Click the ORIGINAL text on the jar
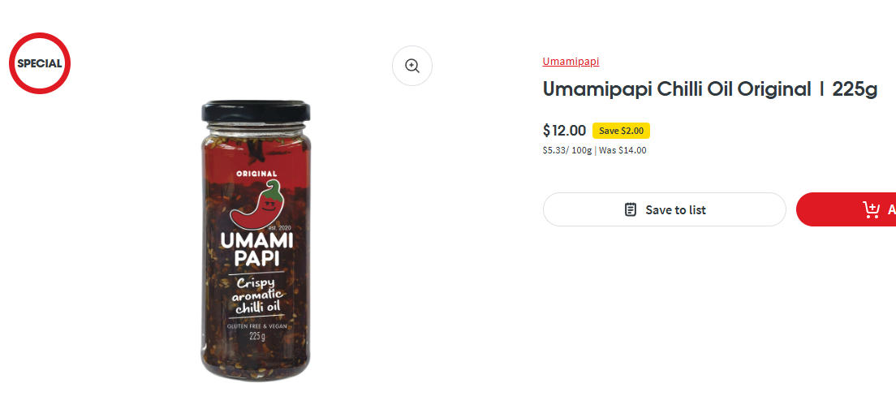Screen dimensions: 896x405 tap(256, 174)
